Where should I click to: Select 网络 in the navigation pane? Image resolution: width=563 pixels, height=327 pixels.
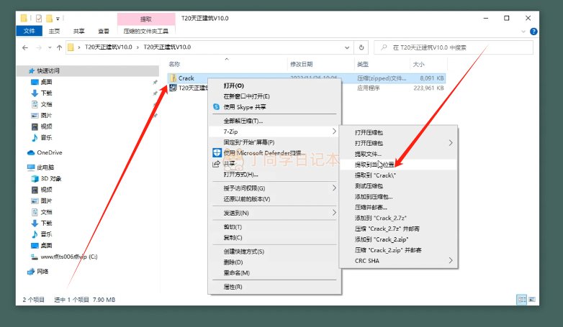click(x=42, y=271)
